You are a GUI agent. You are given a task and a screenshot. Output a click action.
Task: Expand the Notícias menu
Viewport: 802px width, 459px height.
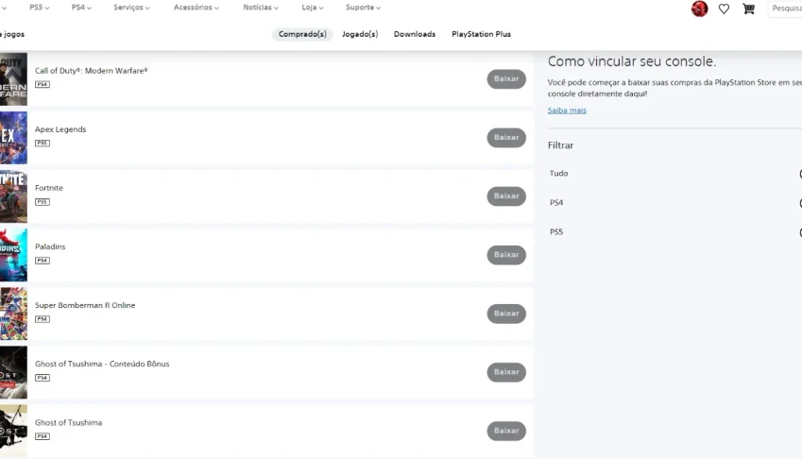point(261,8)
